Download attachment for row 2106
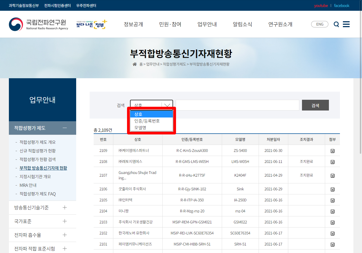Screen dimensions: 362x253 coord(332,189)
